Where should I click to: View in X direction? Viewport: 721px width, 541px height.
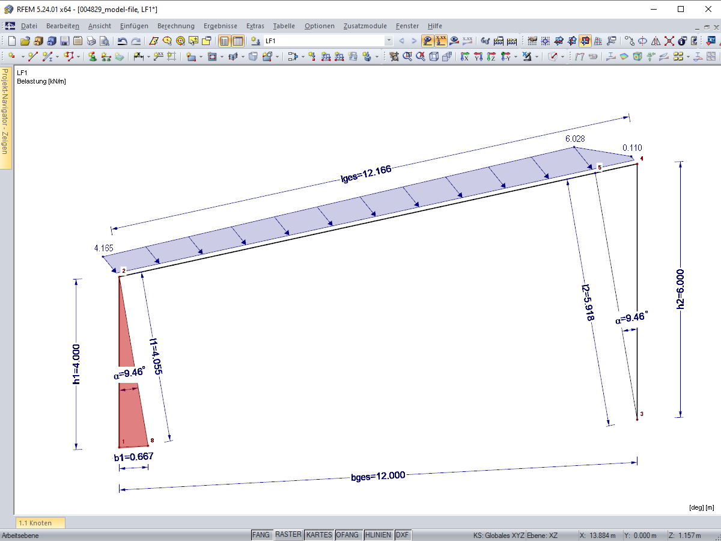pyautogui.click(x=464, y=57)
